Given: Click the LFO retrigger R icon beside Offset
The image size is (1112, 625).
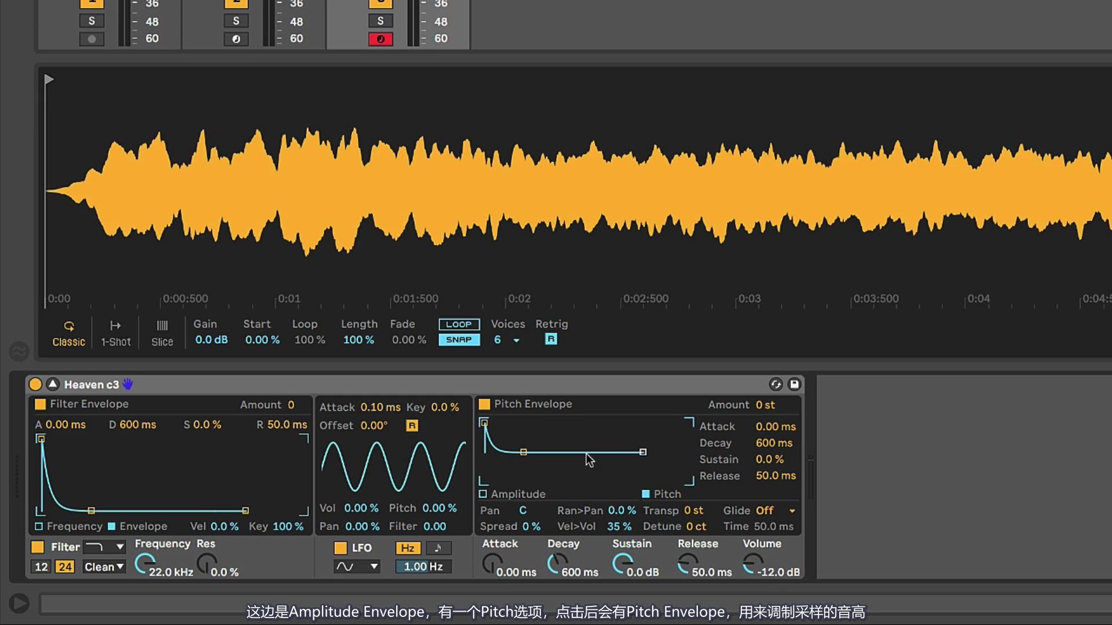Looking at the screenshot, I should point(412,425).
